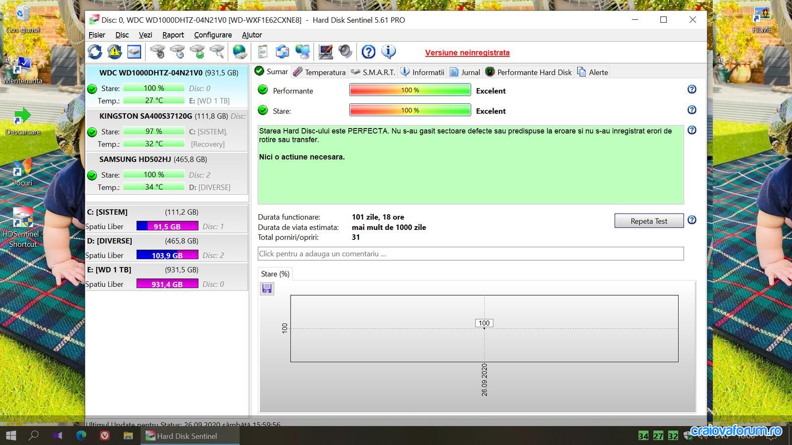The height and width of the screenshot is (445, 792).
Task: Select the C: [SISTEM] partition
Action: [167, 219]
